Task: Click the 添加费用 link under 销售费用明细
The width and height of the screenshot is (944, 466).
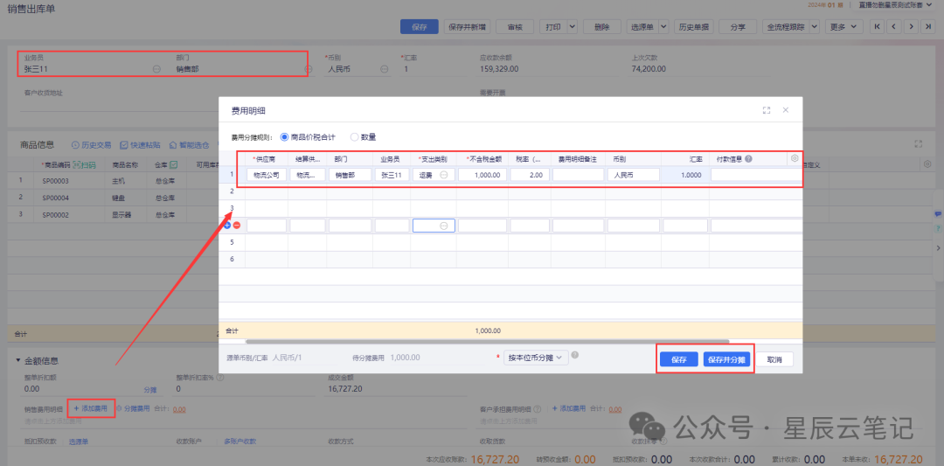Action: 91,408
